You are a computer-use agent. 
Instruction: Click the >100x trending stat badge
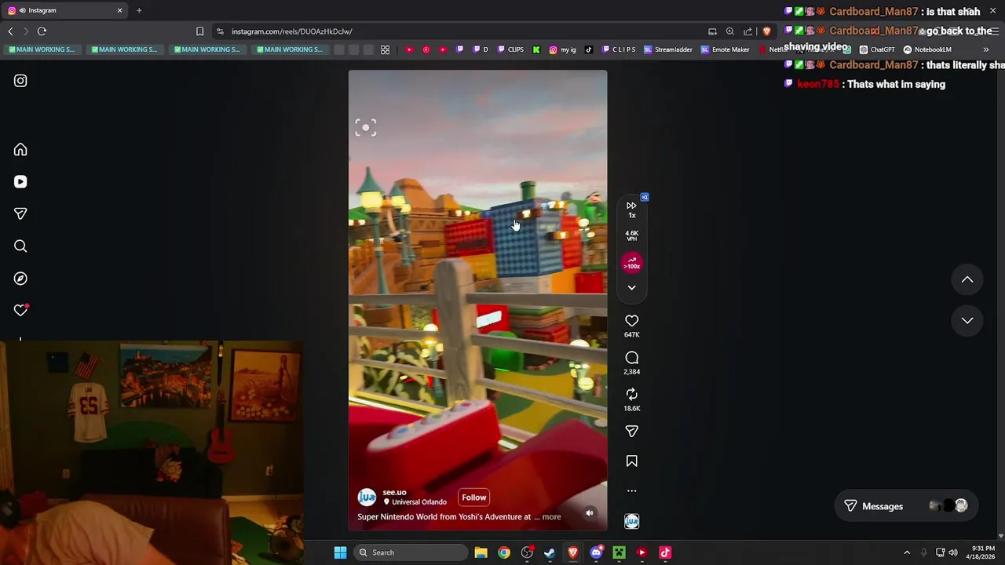(631, 263)
